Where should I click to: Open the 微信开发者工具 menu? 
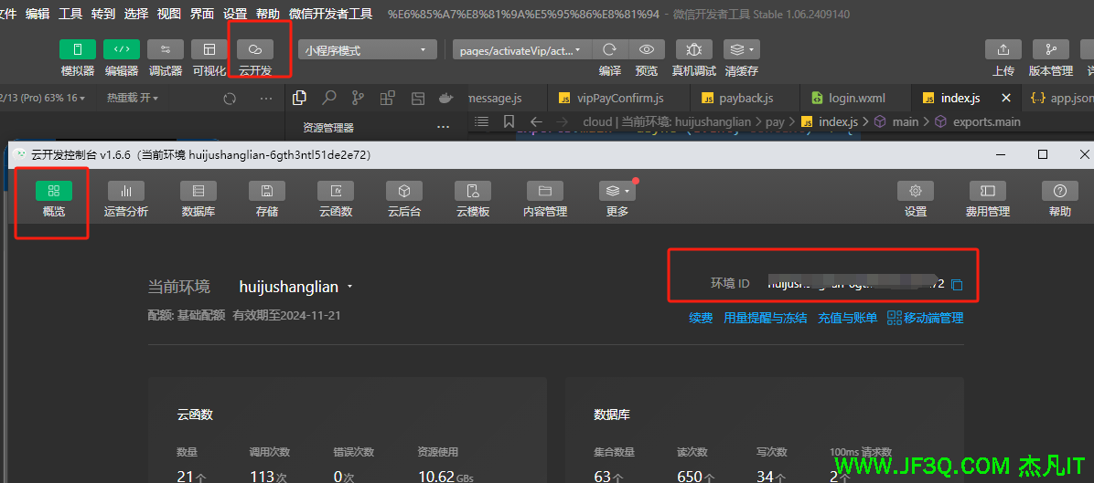(330, 14)
